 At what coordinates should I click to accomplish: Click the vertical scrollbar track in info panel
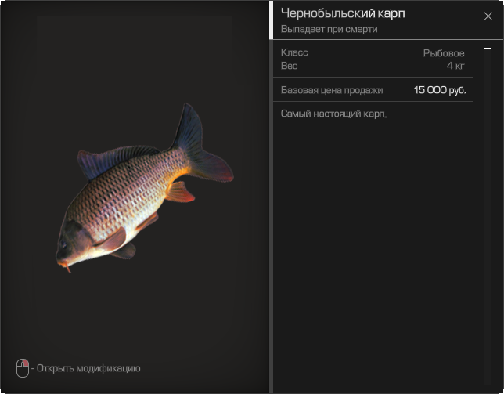488,219
